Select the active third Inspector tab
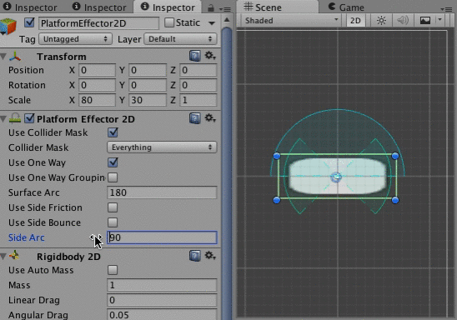Screen dimensions: 457x320 (x=168, y=7)
